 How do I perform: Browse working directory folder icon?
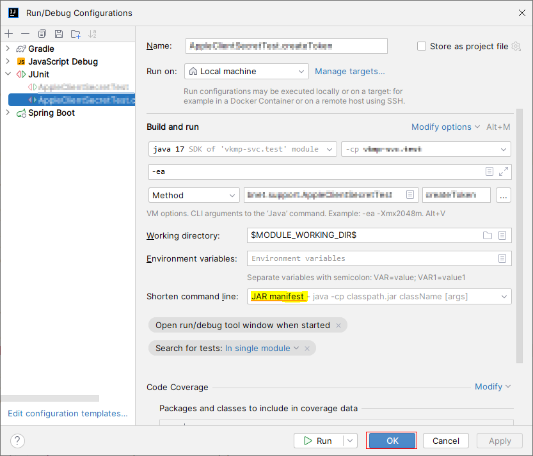point(488,235)
